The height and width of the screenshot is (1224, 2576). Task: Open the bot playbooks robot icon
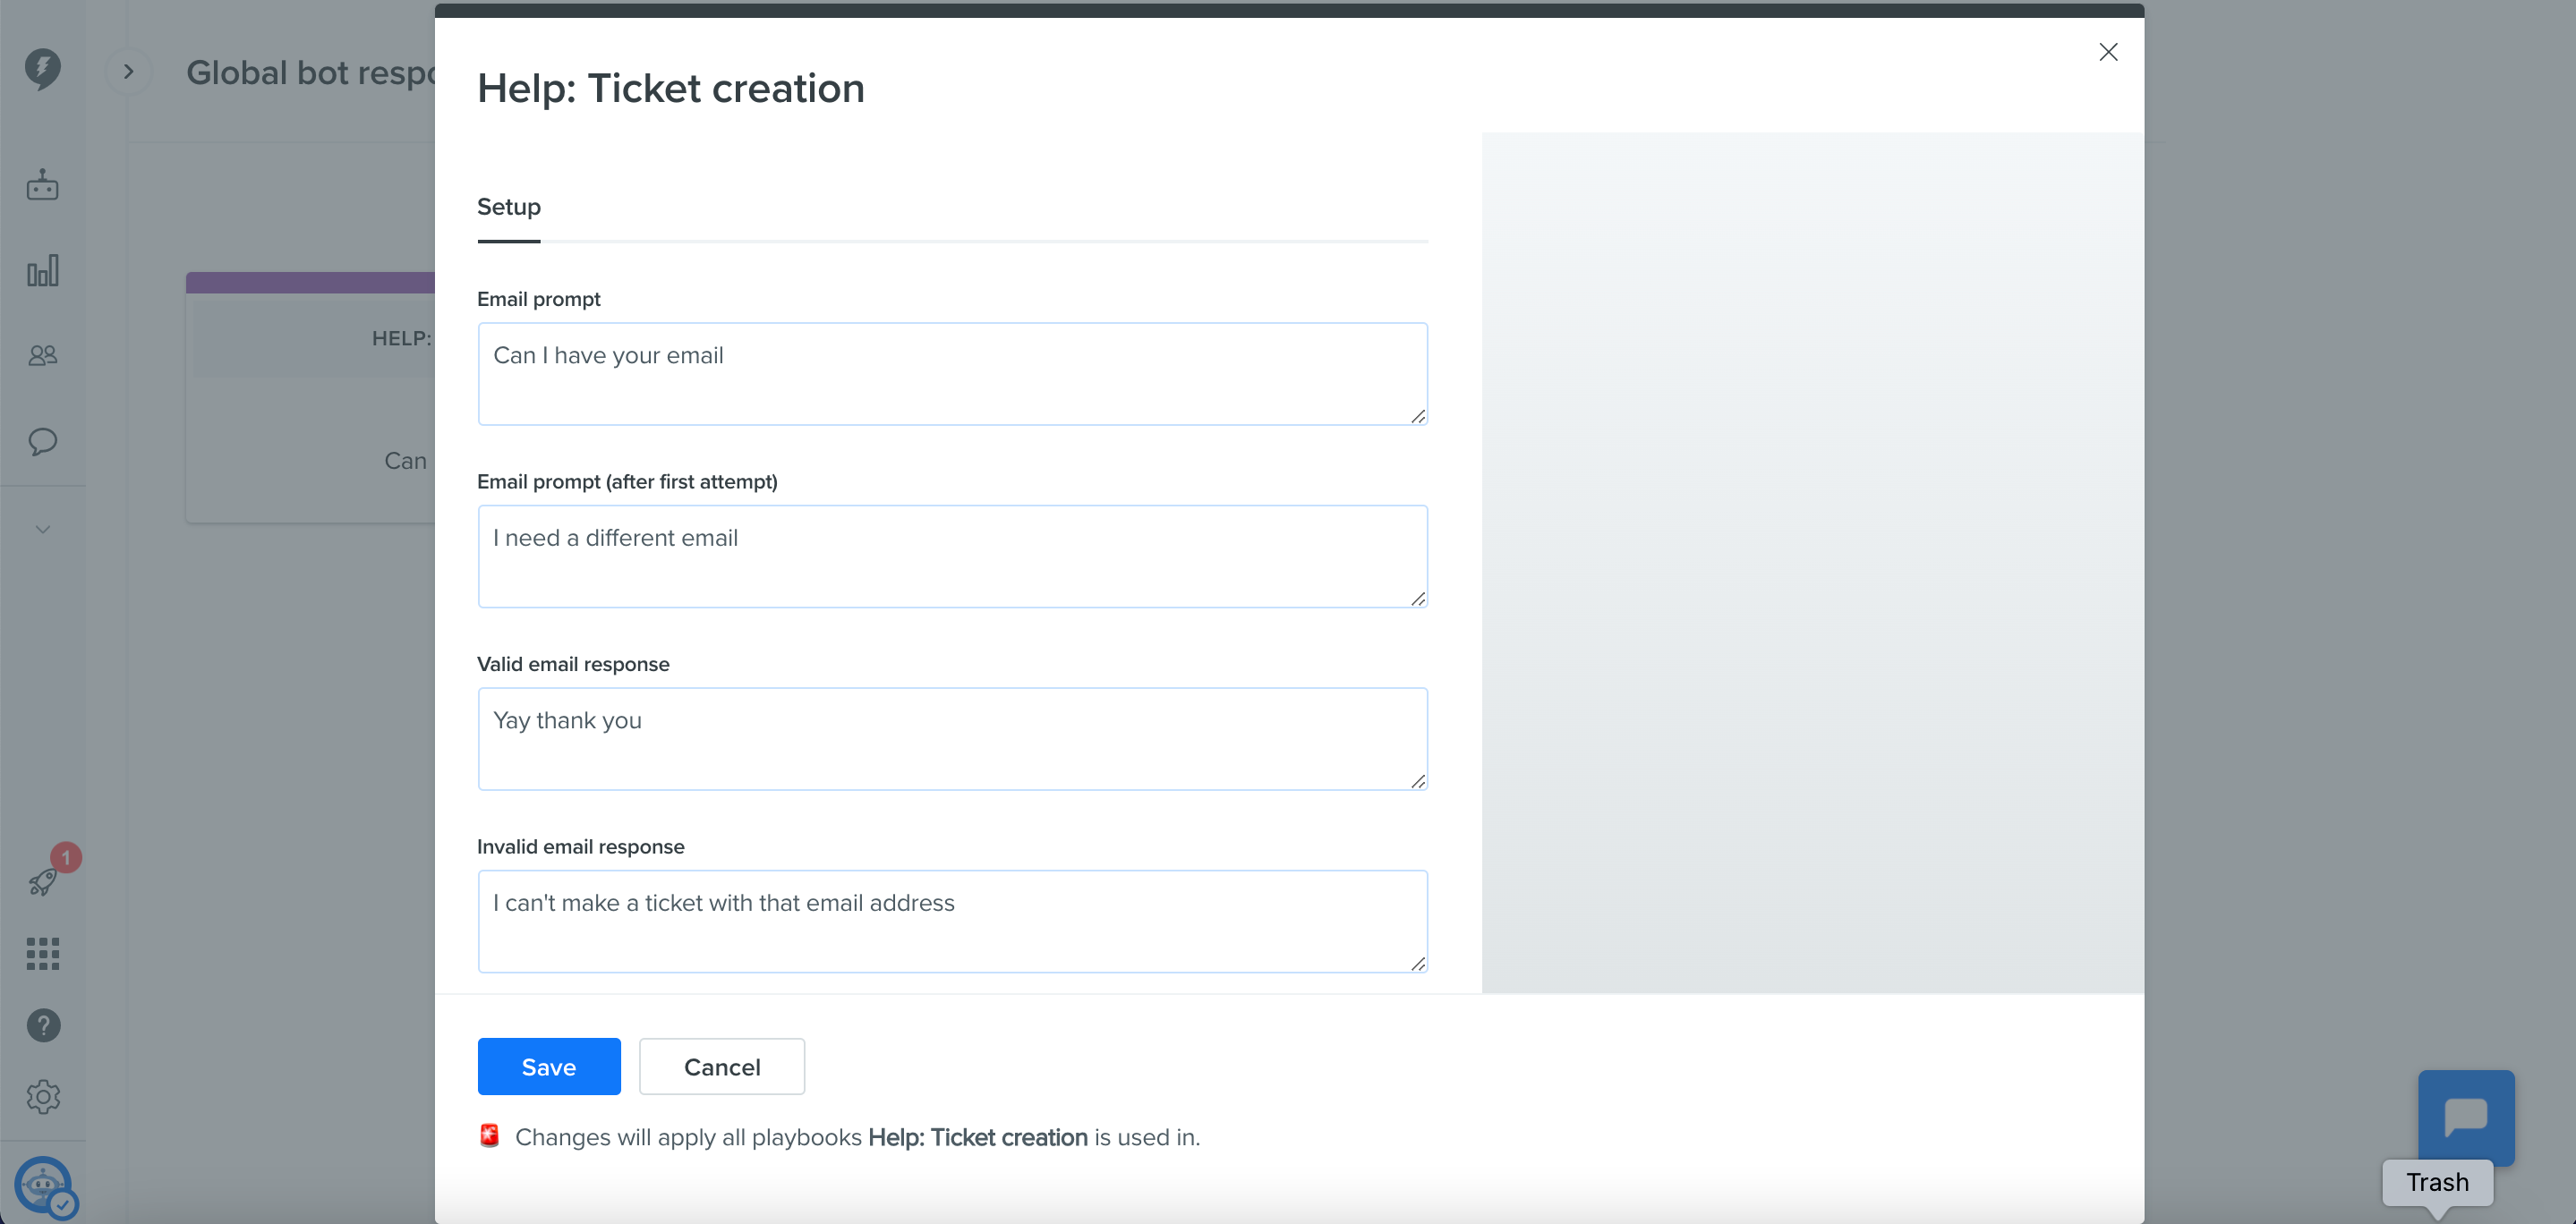42,185
